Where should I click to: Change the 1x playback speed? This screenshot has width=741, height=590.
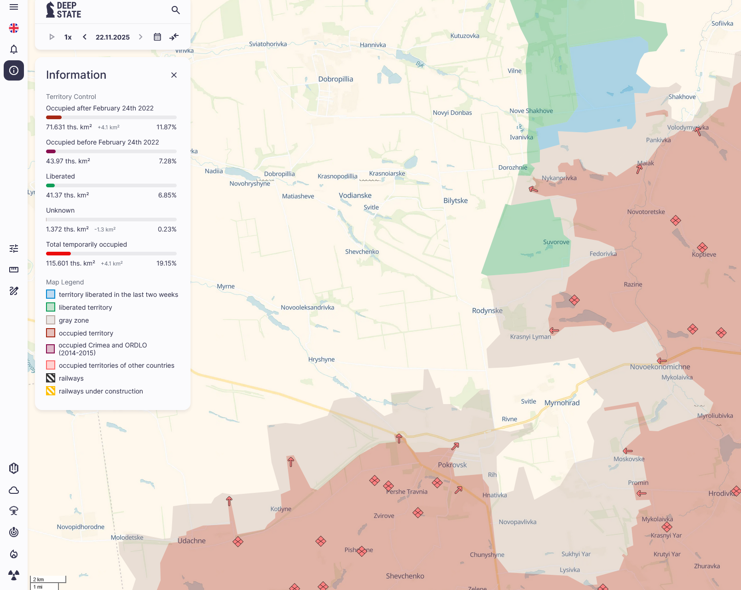68,37
